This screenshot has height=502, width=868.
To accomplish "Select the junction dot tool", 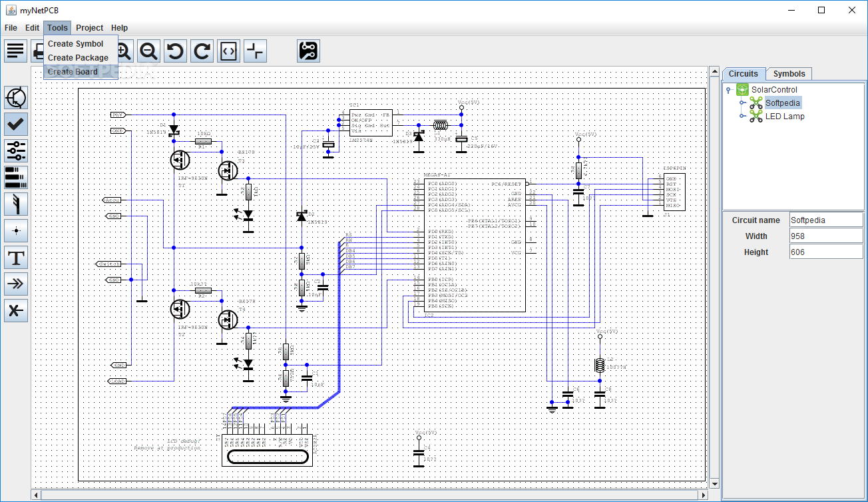I will (16, 230).
